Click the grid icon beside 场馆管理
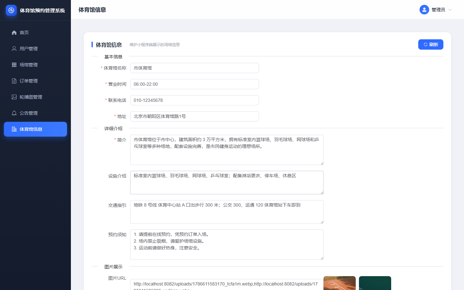 14,65
